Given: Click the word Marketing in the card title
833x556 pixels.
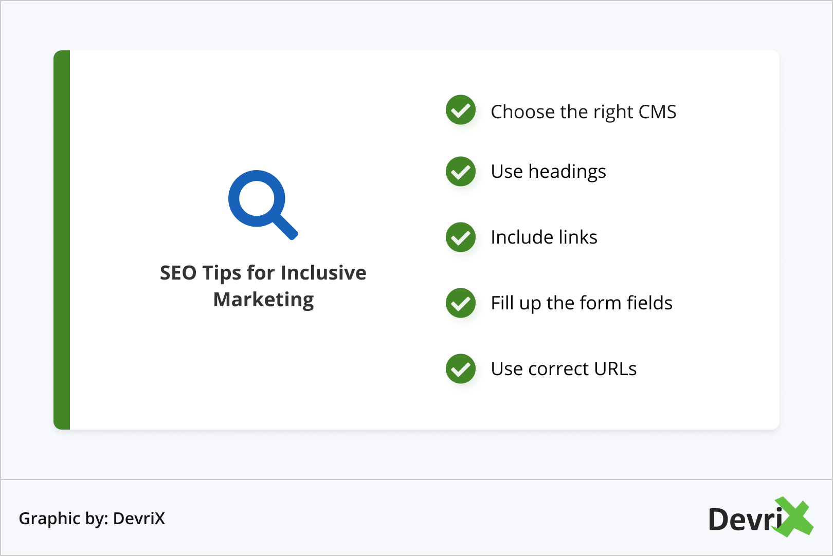Looking at the screenshot, I should (x=263, y=300).
